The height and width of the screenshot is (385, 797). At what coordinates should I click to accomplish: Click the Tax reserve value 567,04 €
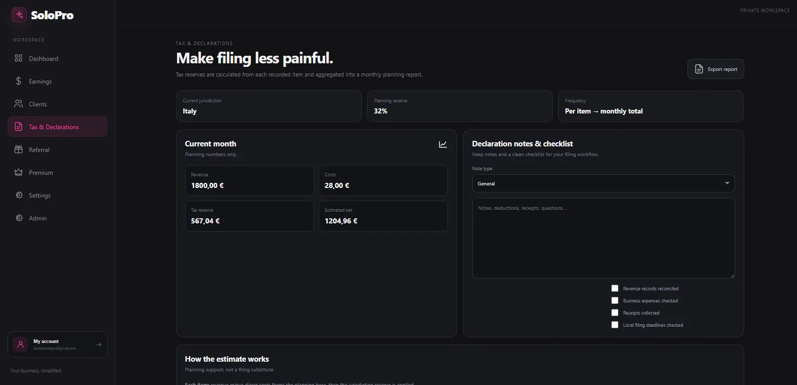pyautogui.click(x=205, y=221)
